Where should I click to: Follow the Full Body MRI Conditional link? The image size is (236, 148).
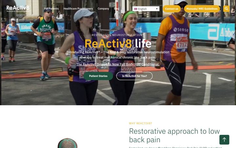click(118, 64)
